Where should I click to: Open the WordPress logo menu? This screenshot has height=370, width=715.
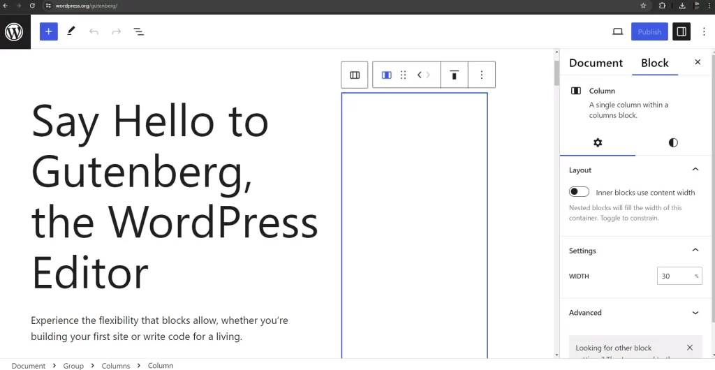pyautogui.click(x=15, y=31)
